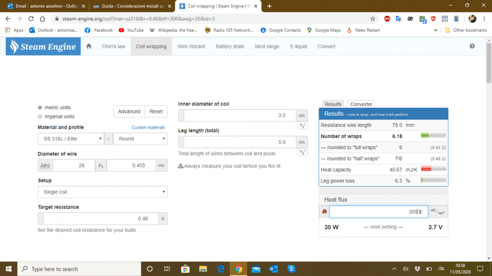This screenshot has height=276, width=492.
Task: Click the wire diameter symbol icon
Action: [x=101, y=166]
